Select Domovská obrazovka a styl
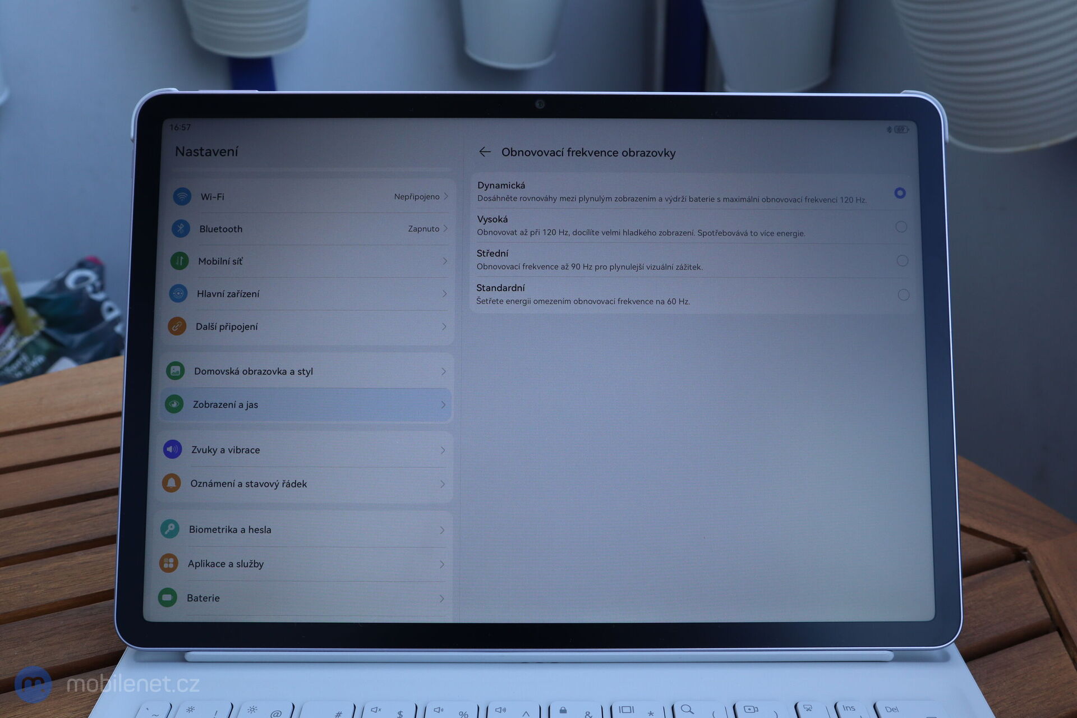Screen dimensions: 1077x718 (253, 371)
